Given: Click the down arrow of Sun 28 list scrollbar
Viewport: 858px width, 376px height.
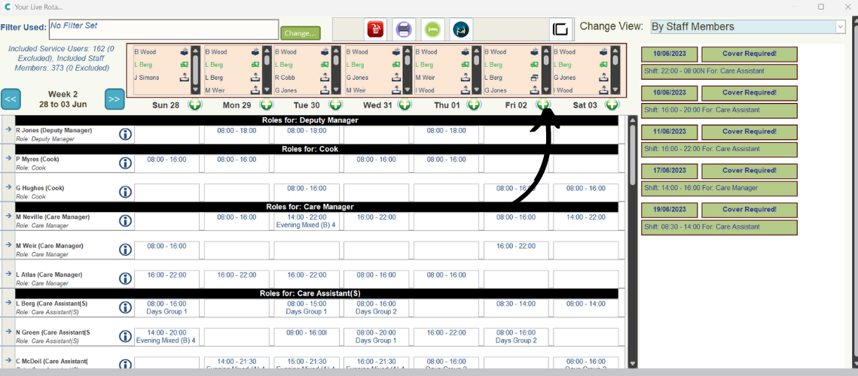Looking at the screenshot, I should 196,89.
